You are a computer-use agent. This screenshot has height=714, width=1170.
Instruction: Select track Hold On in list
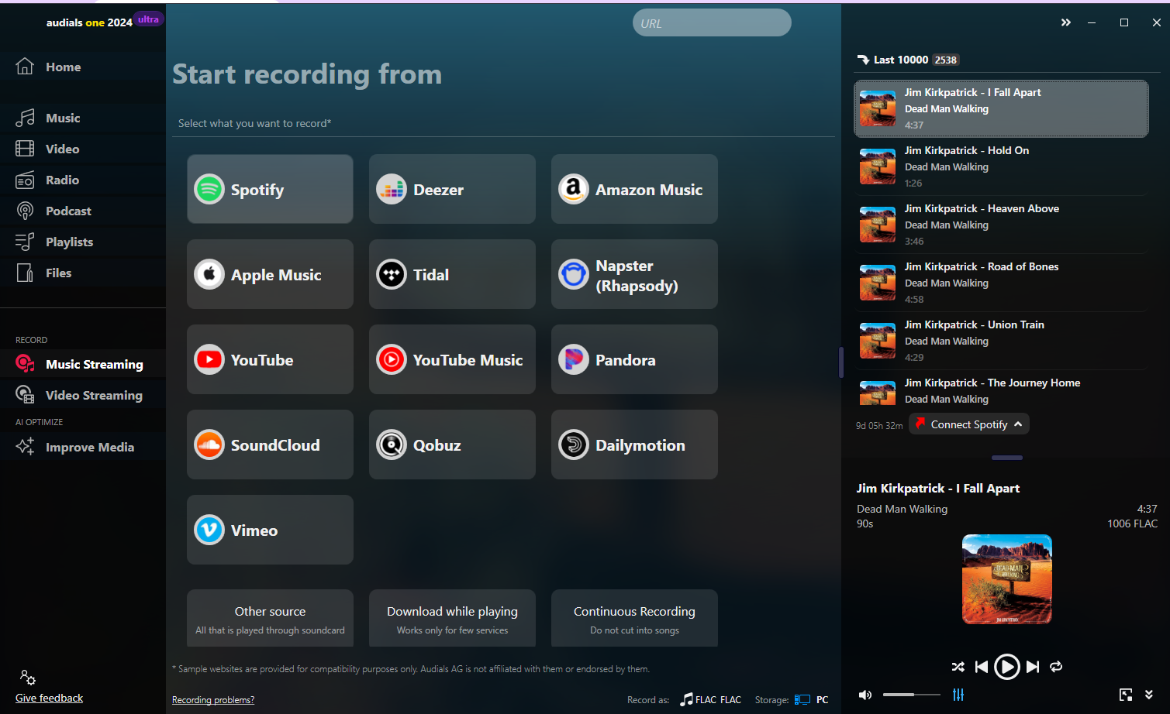(1001, 166)
